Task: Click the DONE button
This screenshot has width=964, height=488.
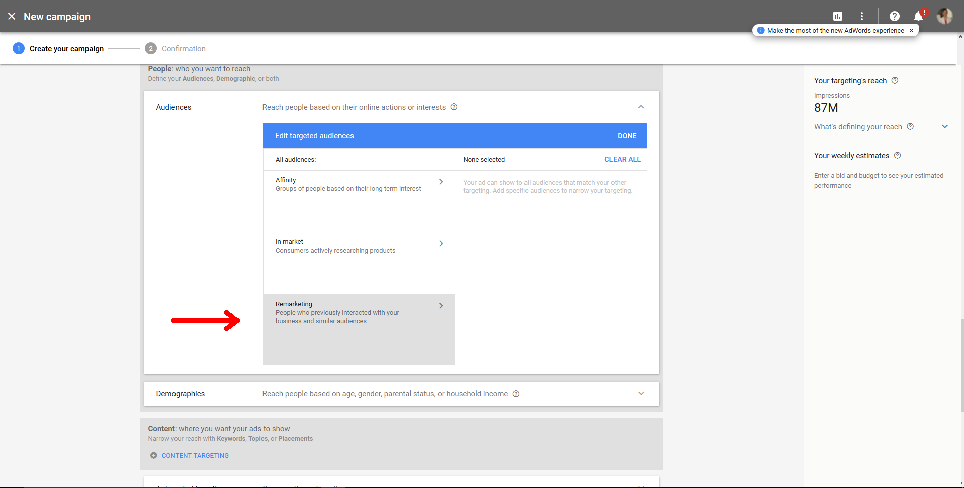Action: coord(627,136)
